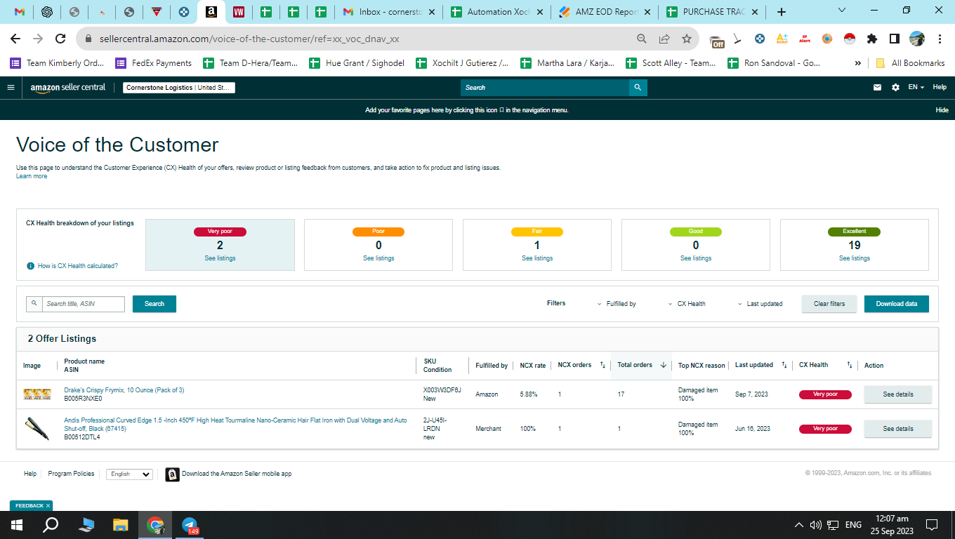Click the Chrome profile avatar
This screenshot has width=955, height=539.
tap(917, 39)
